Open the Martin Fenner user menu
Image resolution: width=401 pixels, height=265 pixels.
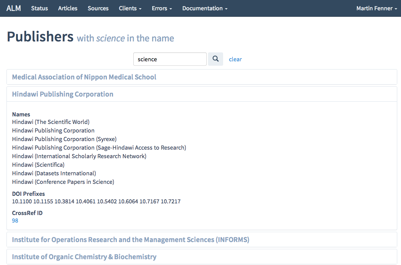pos(376,8)
